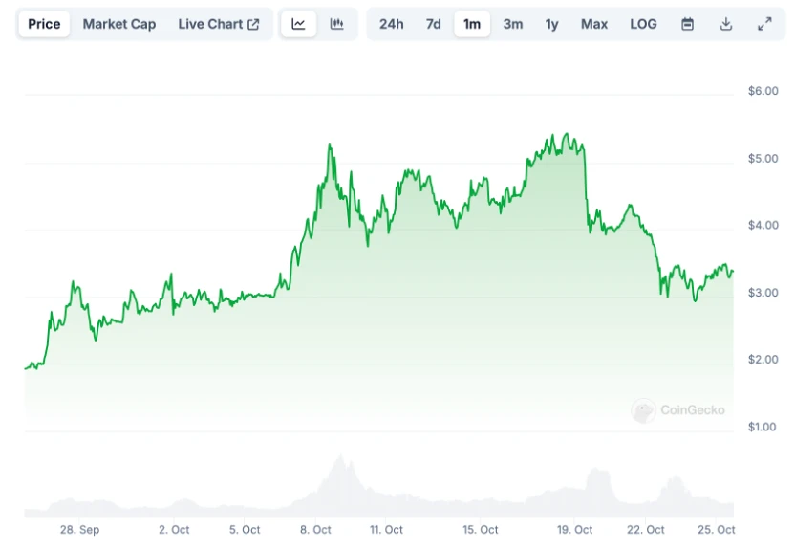Switch to candlestick chart view
Screen dimensions: 795x551
coord(337,24)
